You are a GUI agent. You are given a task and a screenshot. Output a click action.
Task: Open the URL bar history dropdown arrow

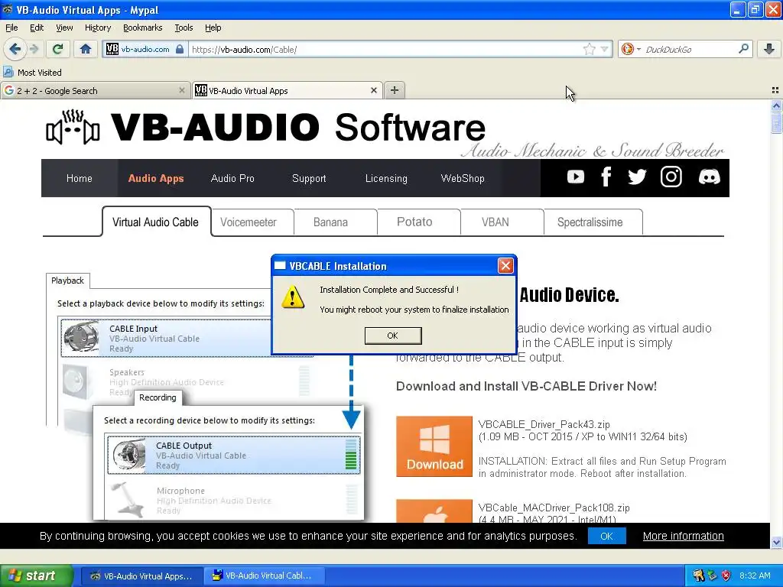pyautogui.click(x=604, y=49)
